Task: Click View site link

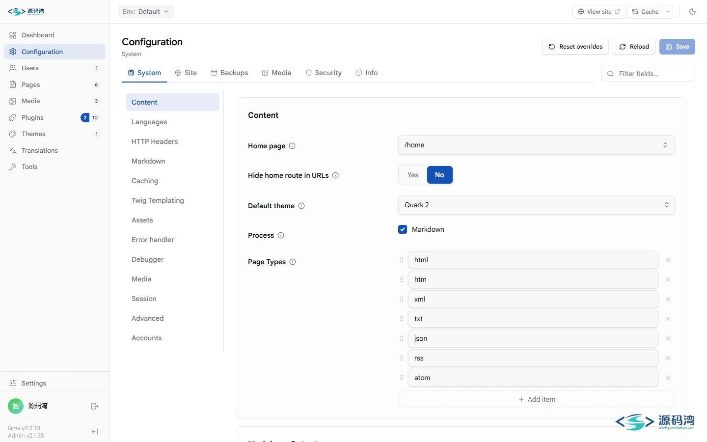Action: click(599, 12)
